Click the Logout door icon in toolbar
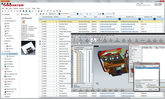The image size is (165, 99). point(60,11)
